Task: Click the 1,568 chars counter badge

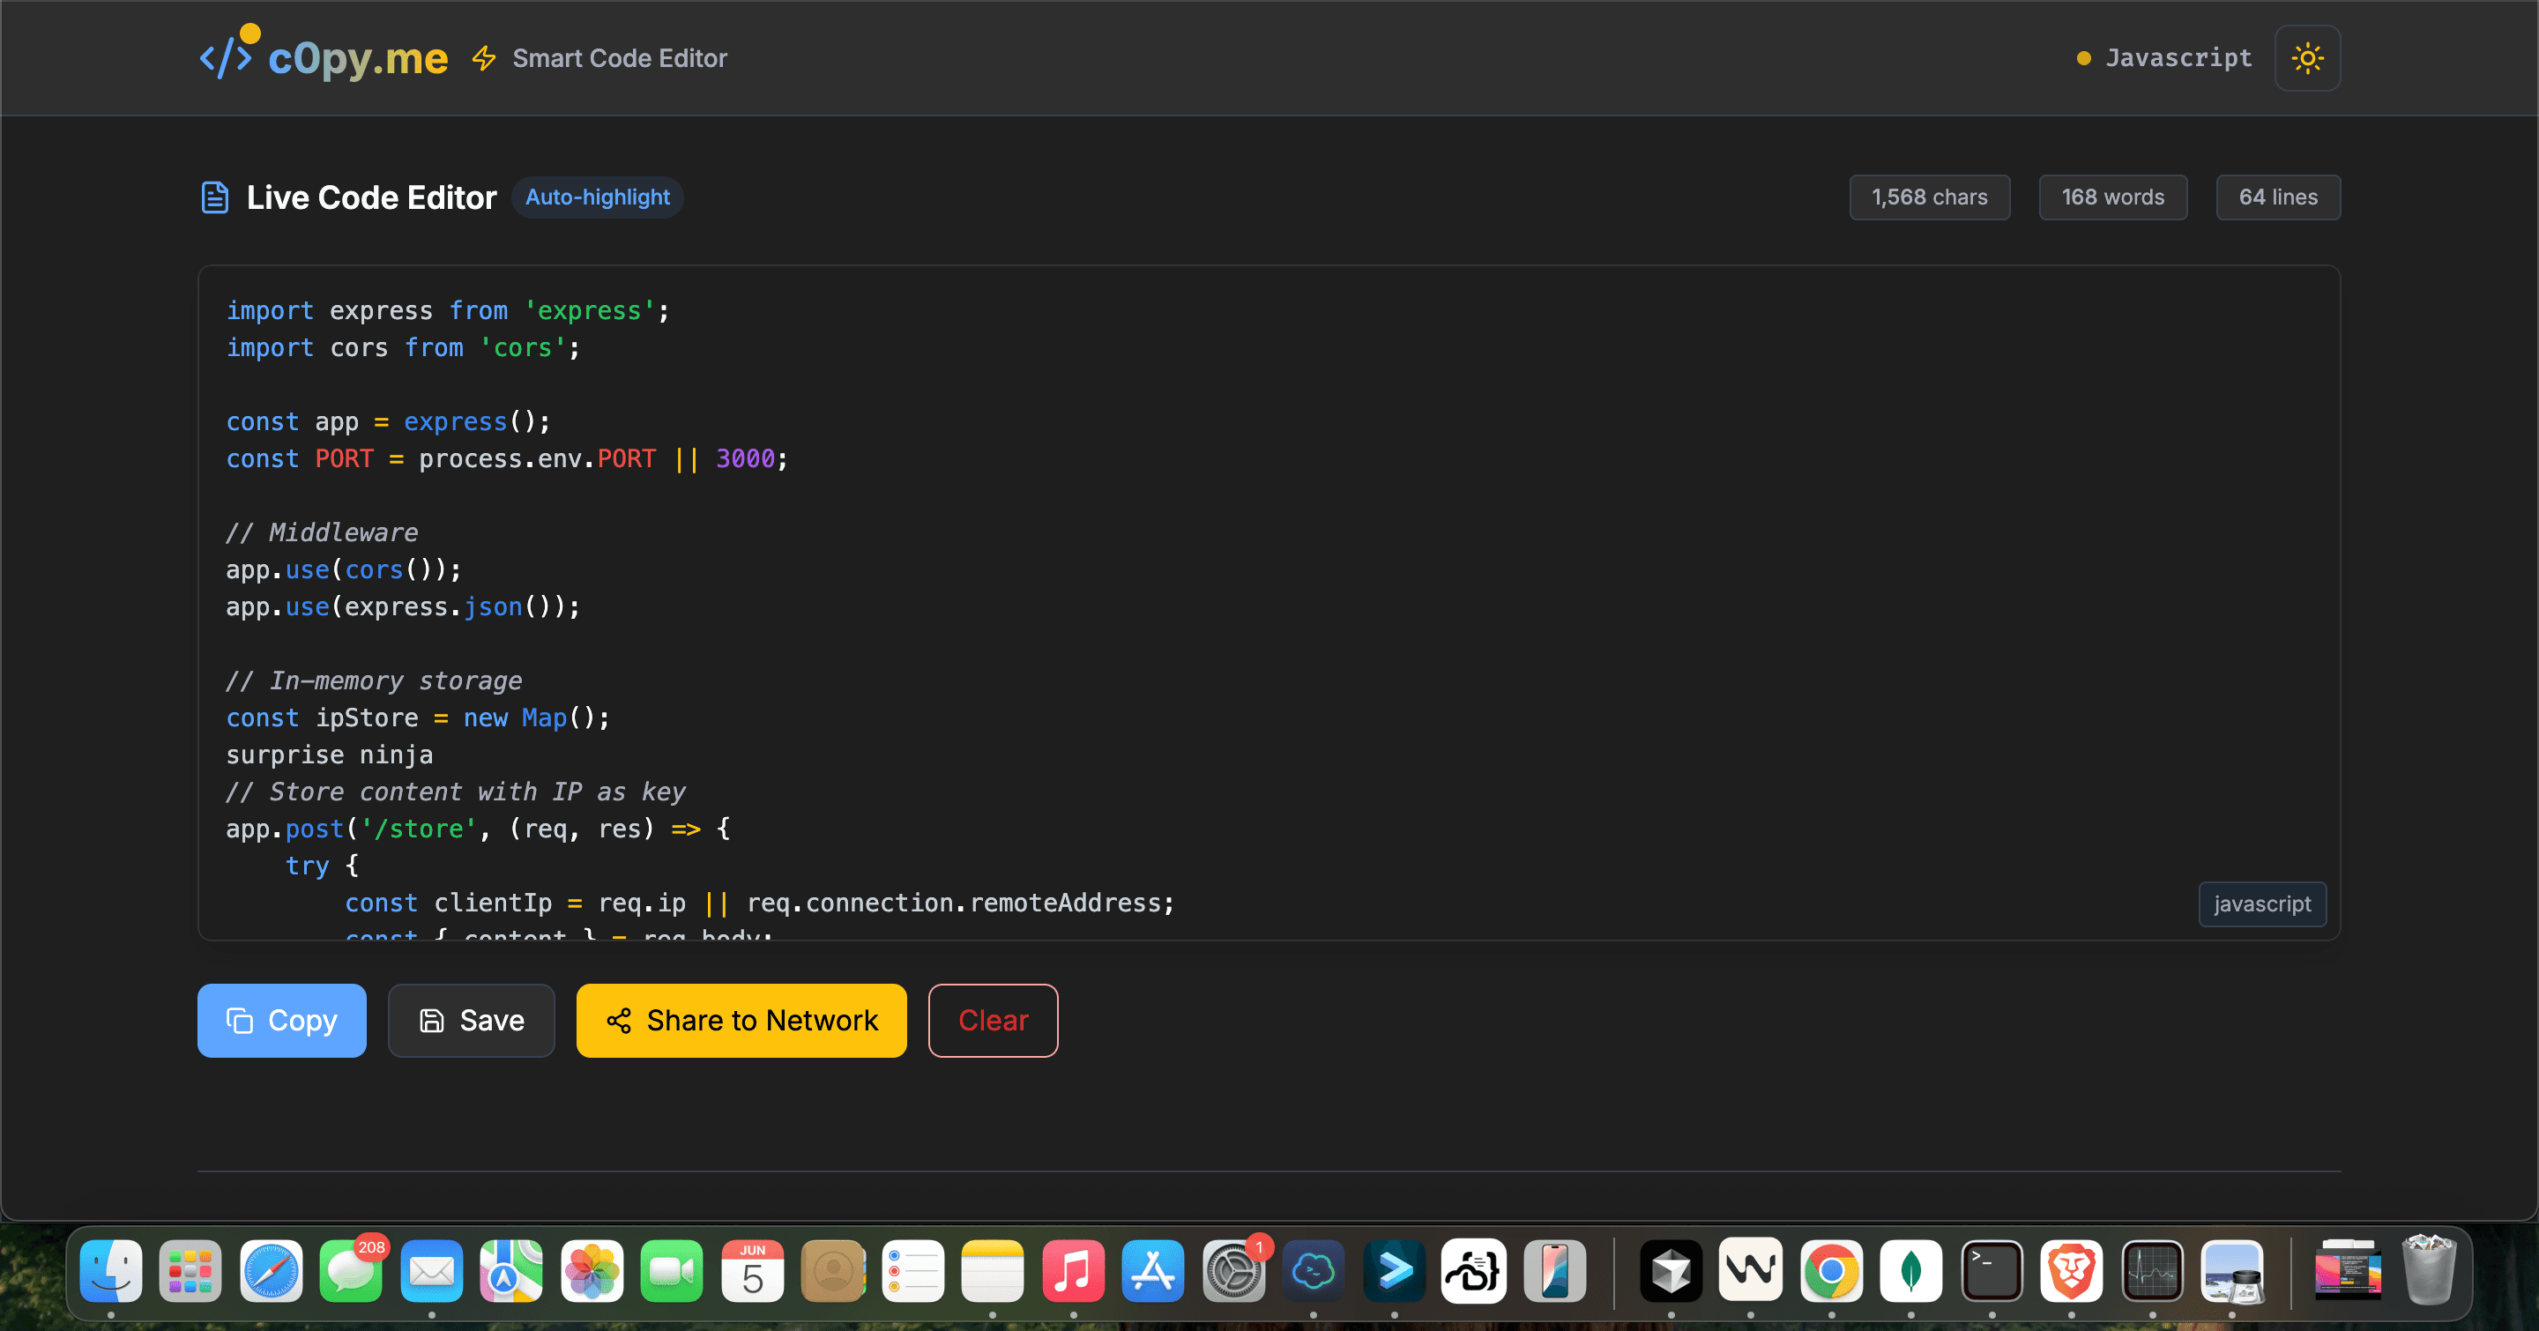Action: (1929, 197)
